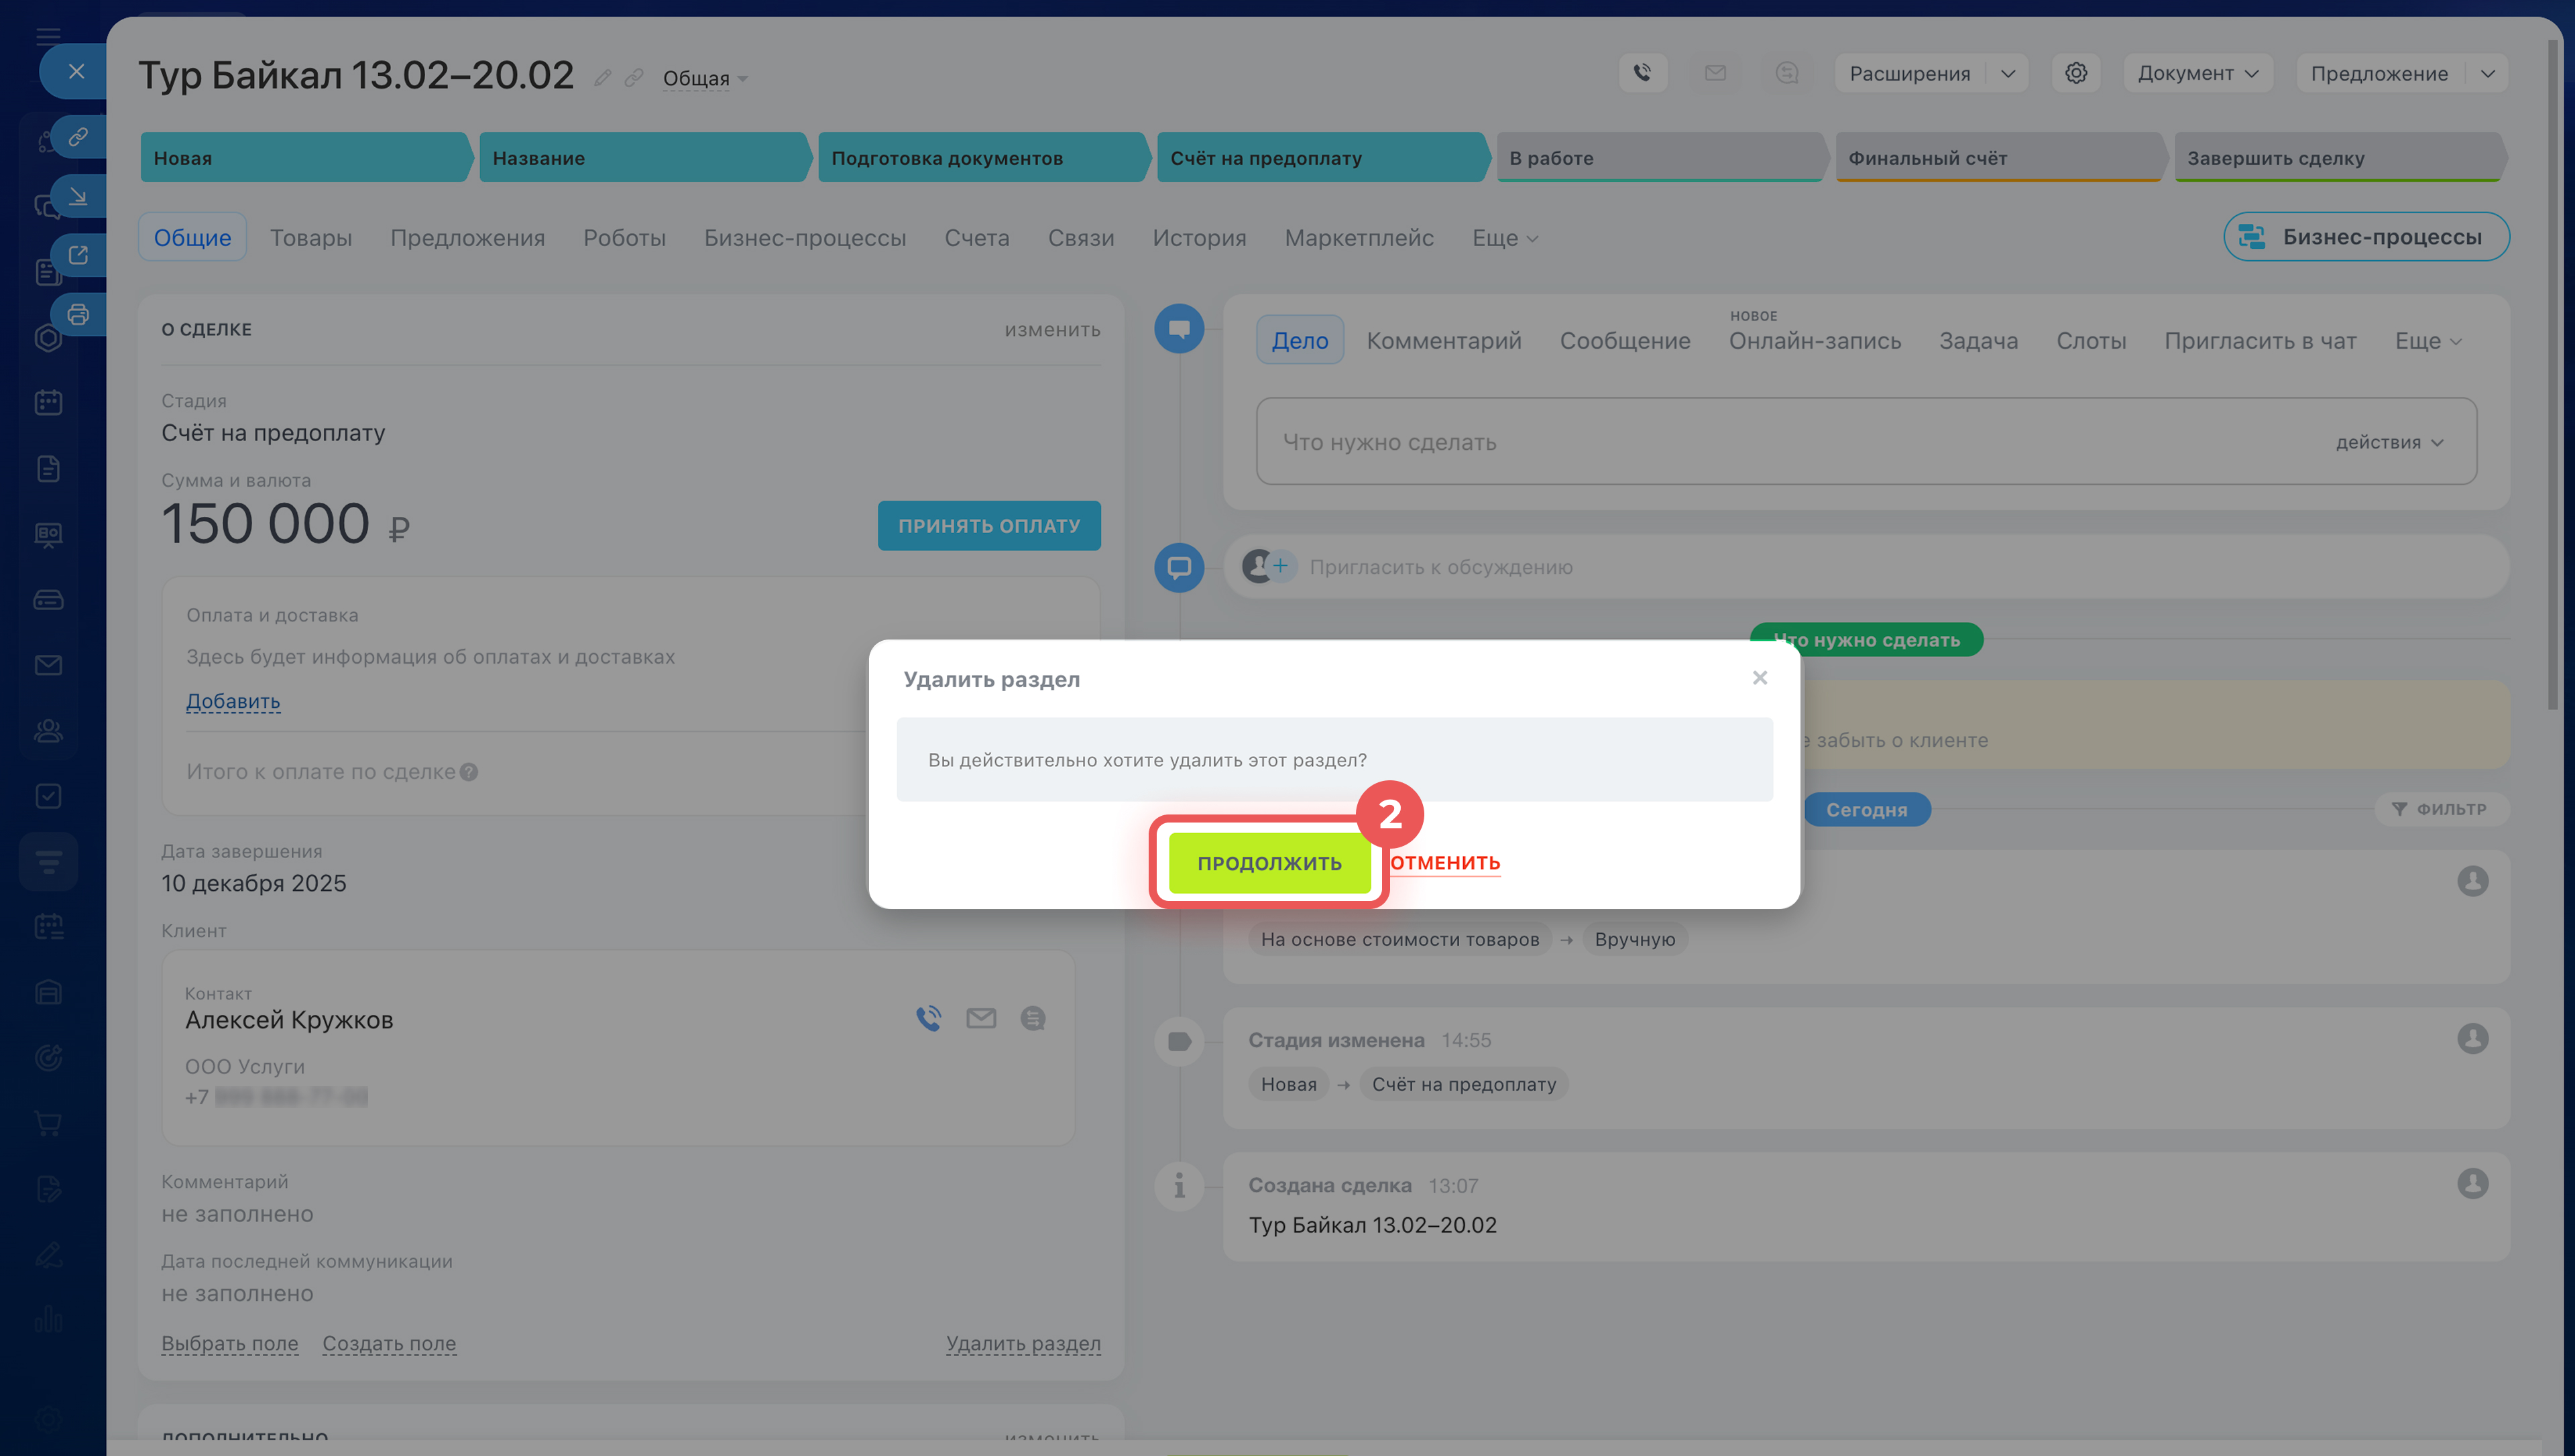Switch to the Товары tab
The width and height of the screenshot is (2575, 1456).
pyautogui.click(x=310, y=238)
